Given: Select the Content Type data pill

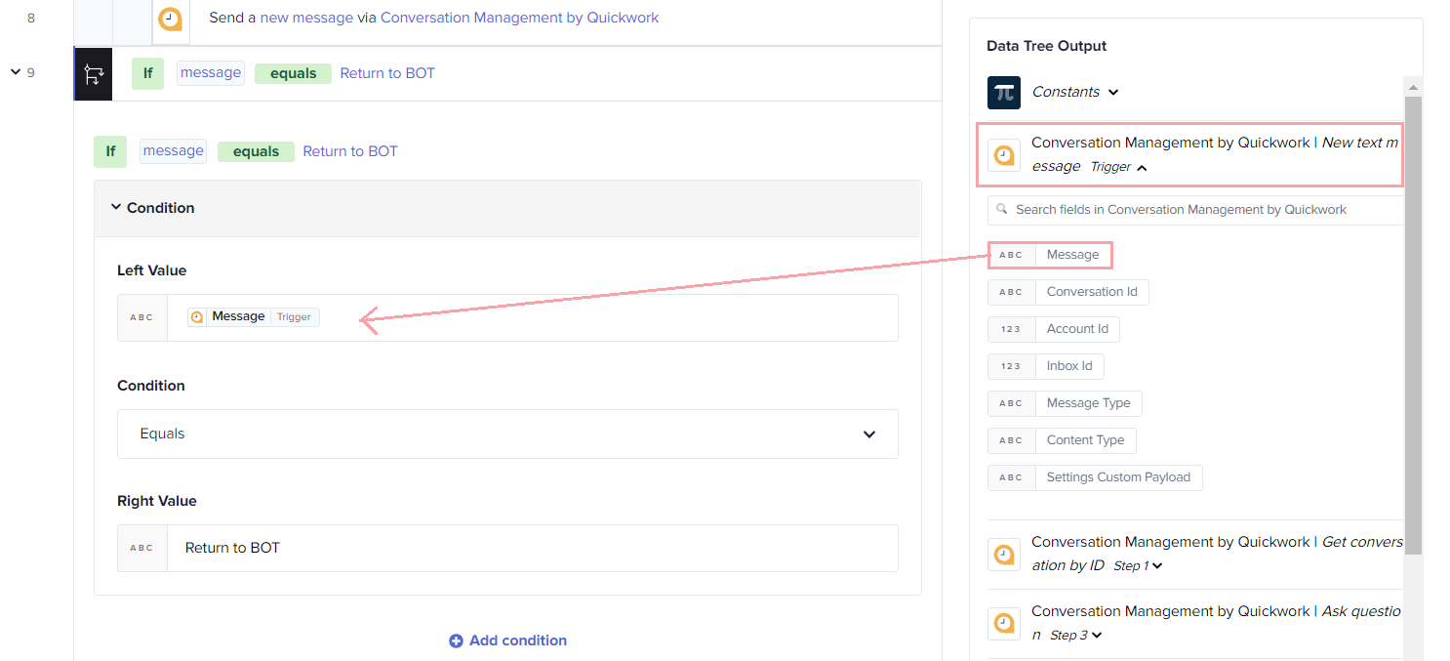Looking at the screenshot, I should tap(1062, 440).
